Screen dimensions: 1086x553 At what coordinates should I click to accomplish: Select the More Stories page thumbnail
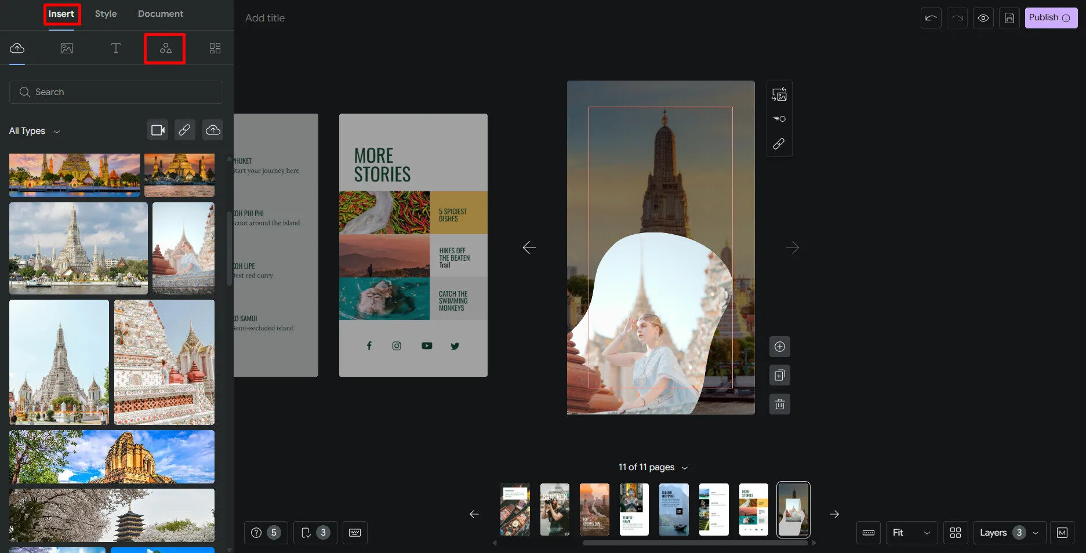pyautogui.click(x=753, y=510)
